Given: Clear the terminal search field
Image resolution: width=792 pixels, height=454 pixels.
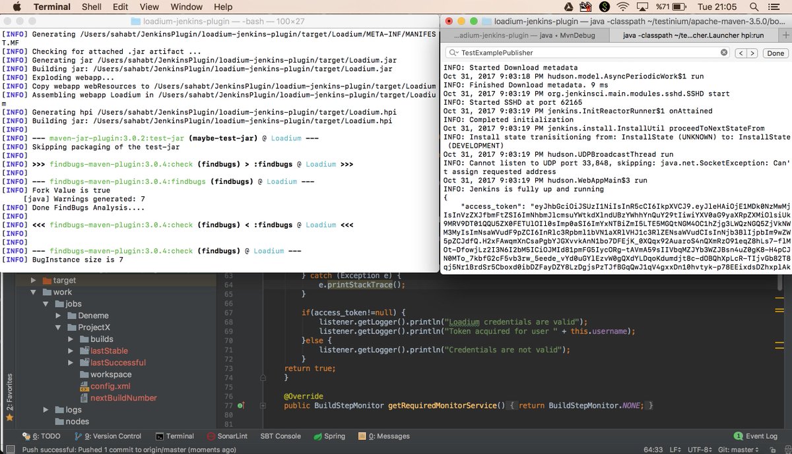Looking at the screenshot, I should (723, 53).
